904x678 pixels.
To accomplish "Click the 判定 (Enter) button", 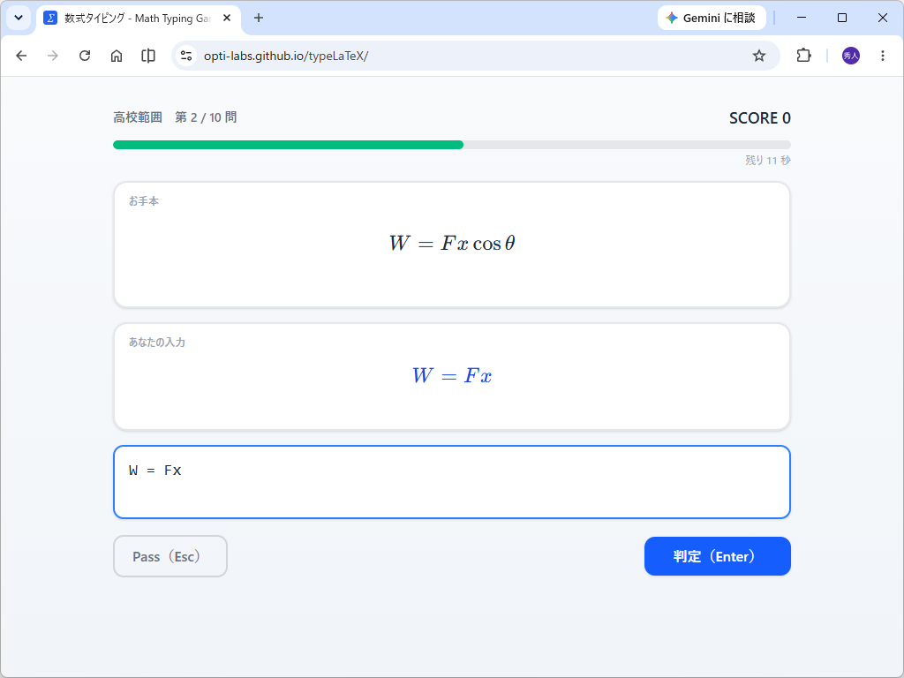I will click(717, 556).
